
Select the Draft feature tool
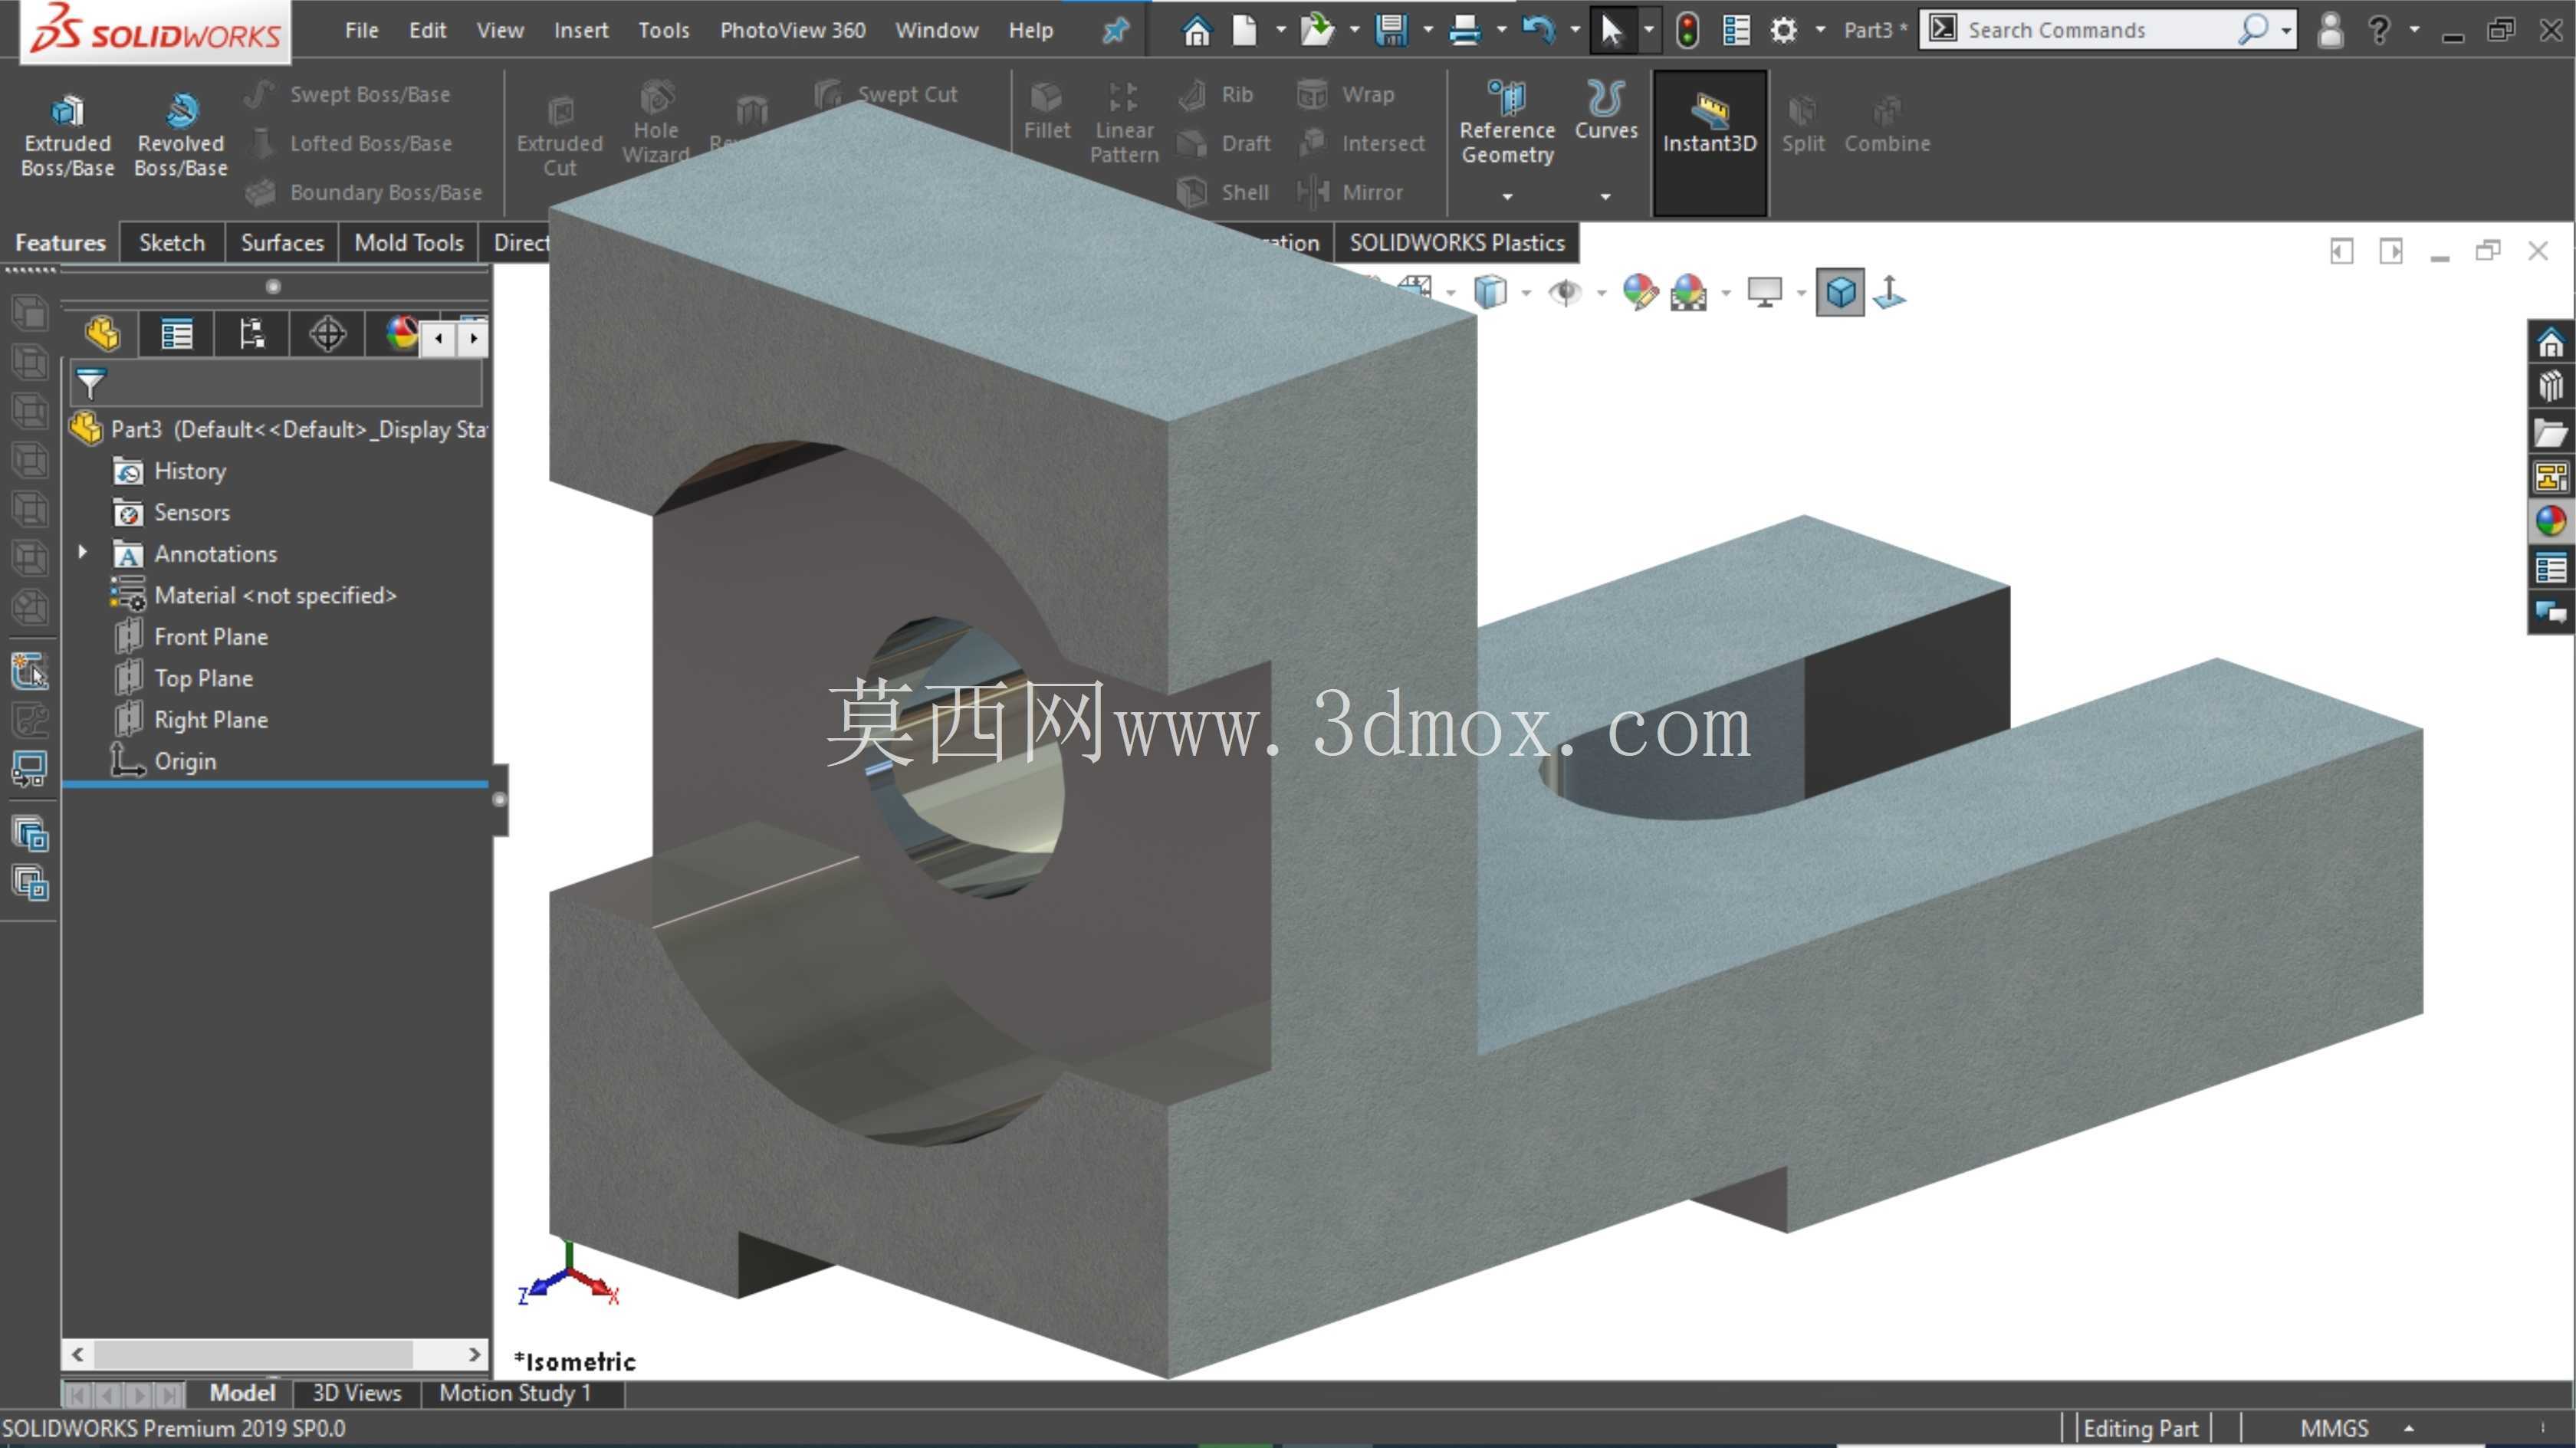tap(1224, 143)
